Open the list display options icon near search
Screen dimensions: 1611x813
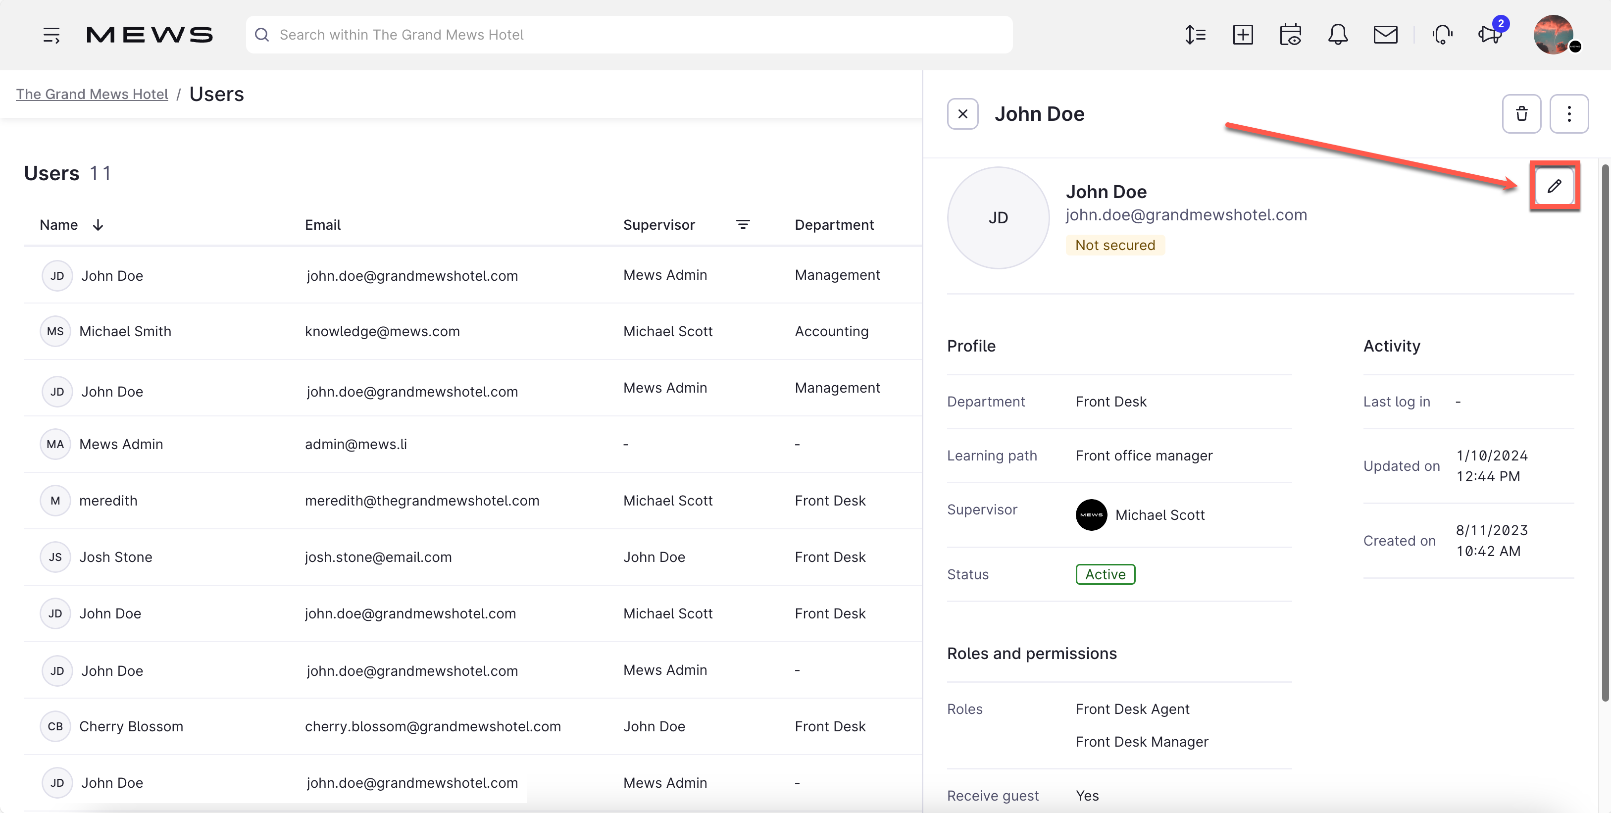pos(1195,34)
